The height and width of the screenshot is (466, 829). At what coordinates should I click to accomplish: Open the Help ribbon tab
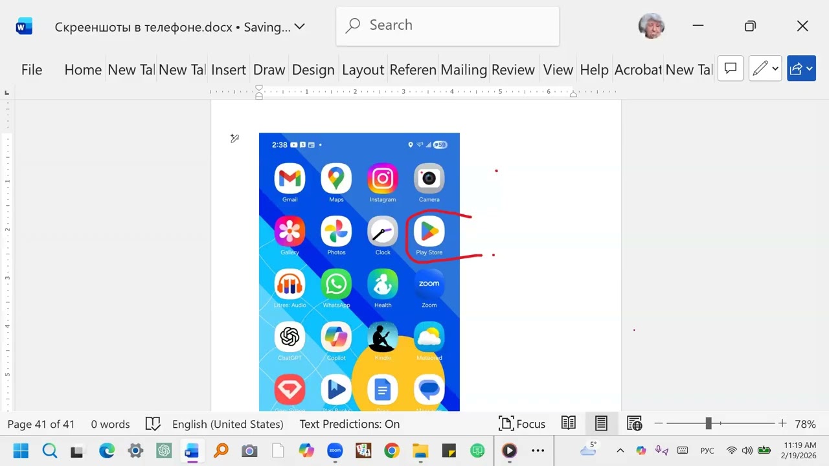pos(594,70)
